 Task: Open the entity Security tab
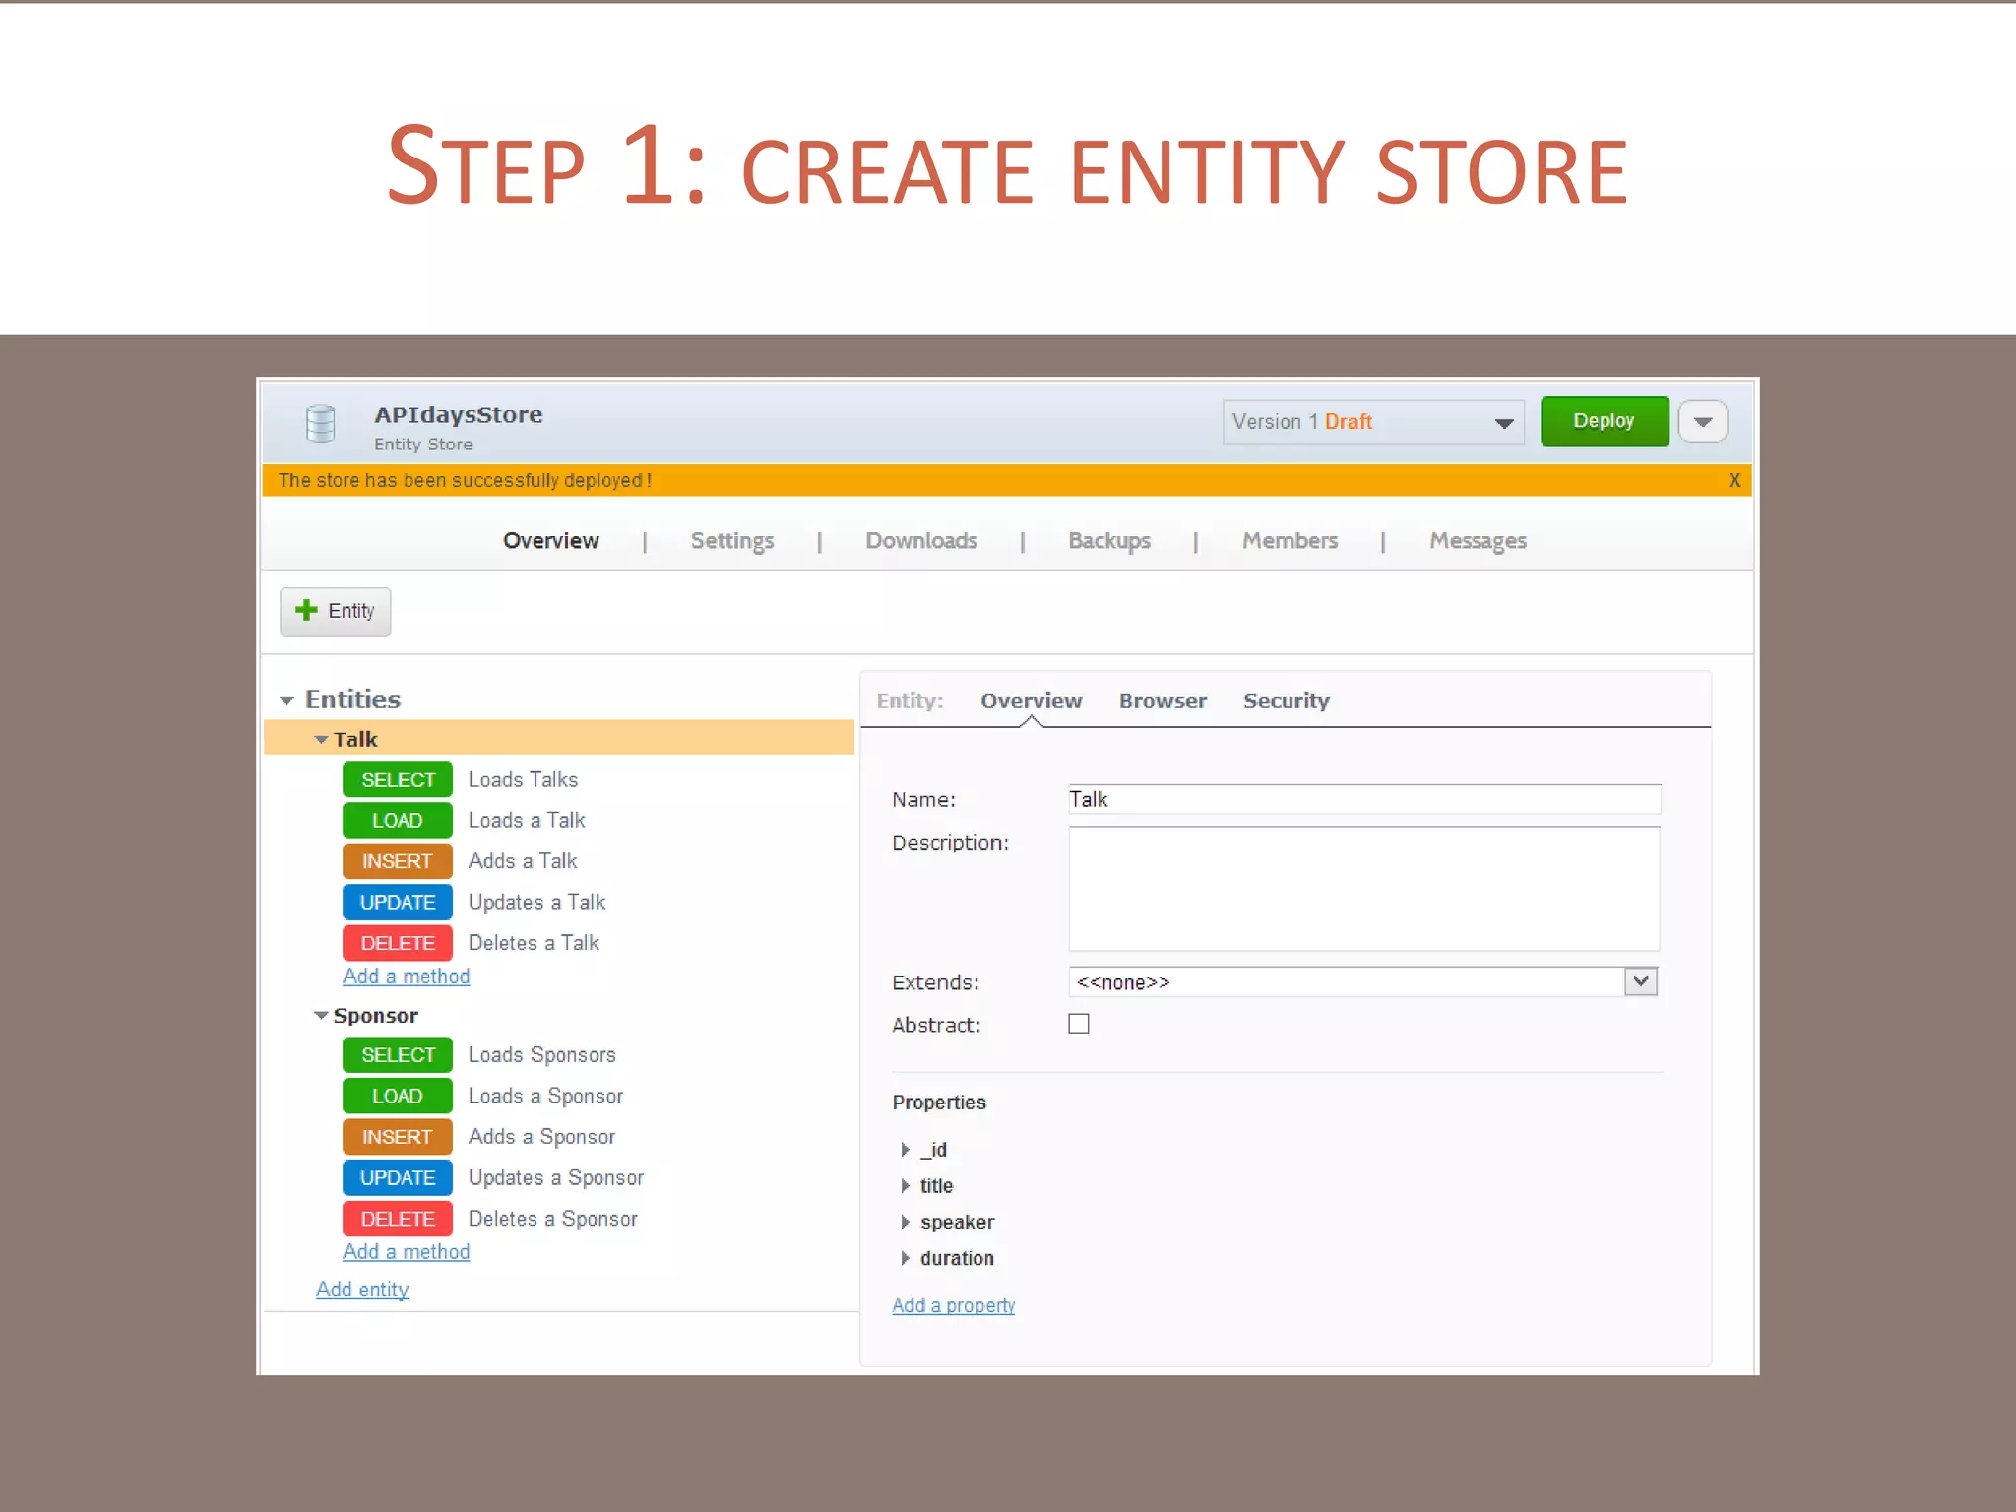[x=1286, y=701]
